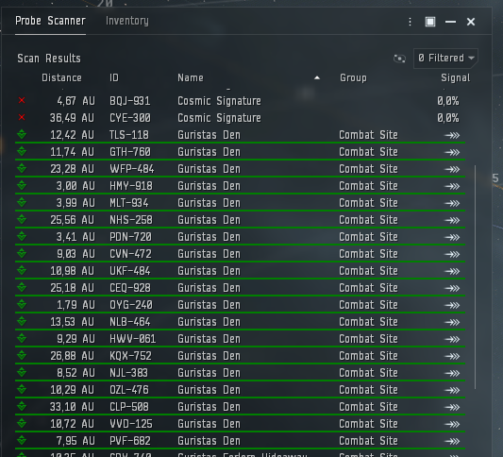Image resolution: width=503 pixels, height=457 pixels.
Task: Select Guristas Den in the HMY-918 row
Action: click(209, 186)
